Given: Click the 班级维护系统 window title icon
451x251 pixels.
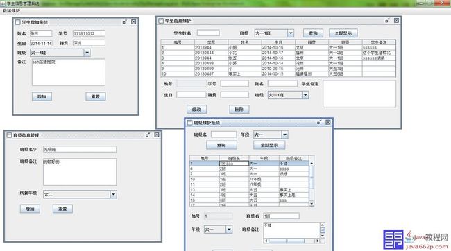Looking at the screenshot, I should (x=189, y=123).
